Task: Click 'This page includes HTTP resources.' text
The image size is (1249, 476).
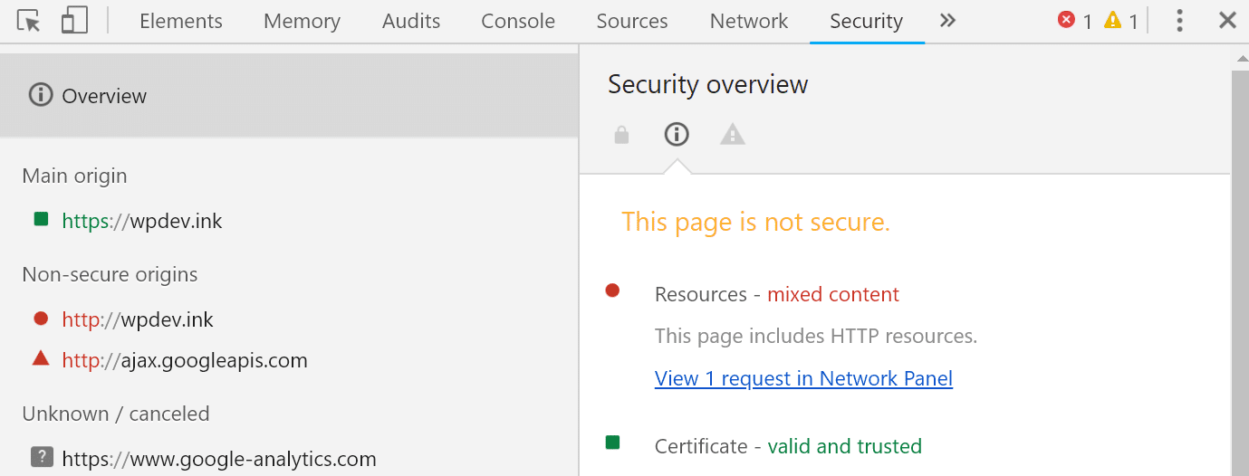Action: pos(816,337)
